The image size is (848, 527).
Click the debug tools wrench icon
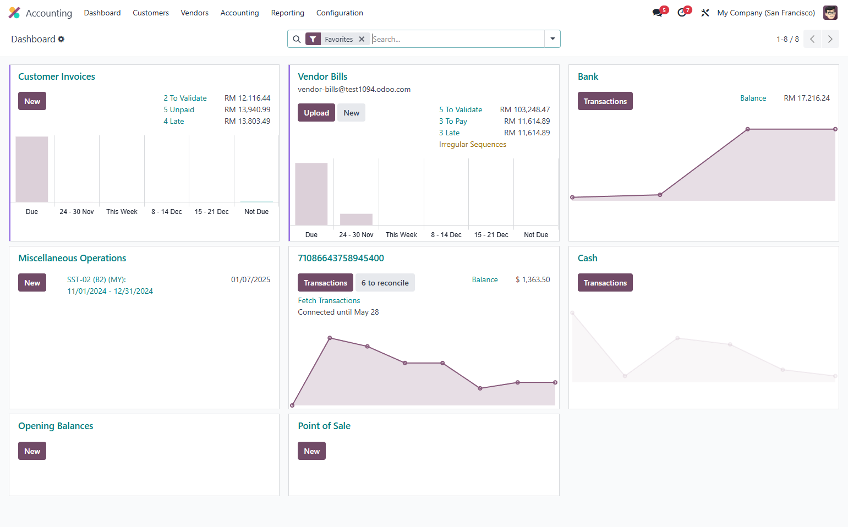pyautogui.click(x=705, y=13)
